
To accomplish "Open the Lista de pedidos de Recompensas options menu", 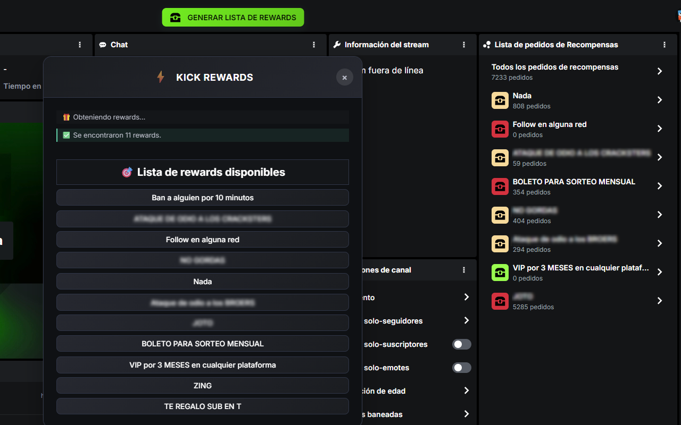I will tap(665, 45).
